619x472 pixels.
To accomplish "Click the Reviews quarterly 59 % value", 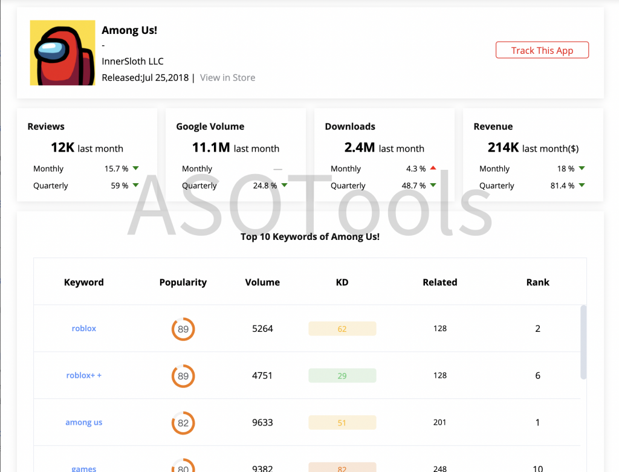I will click(120, 186).
